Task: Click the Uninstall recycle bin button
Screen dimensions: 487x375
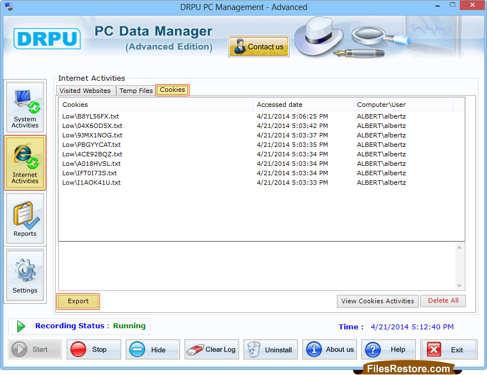Action: click(x=271, y=349)
